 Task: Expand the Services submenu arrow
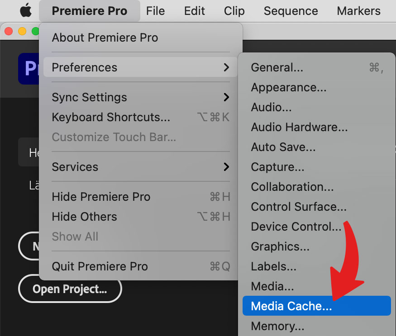226,167
